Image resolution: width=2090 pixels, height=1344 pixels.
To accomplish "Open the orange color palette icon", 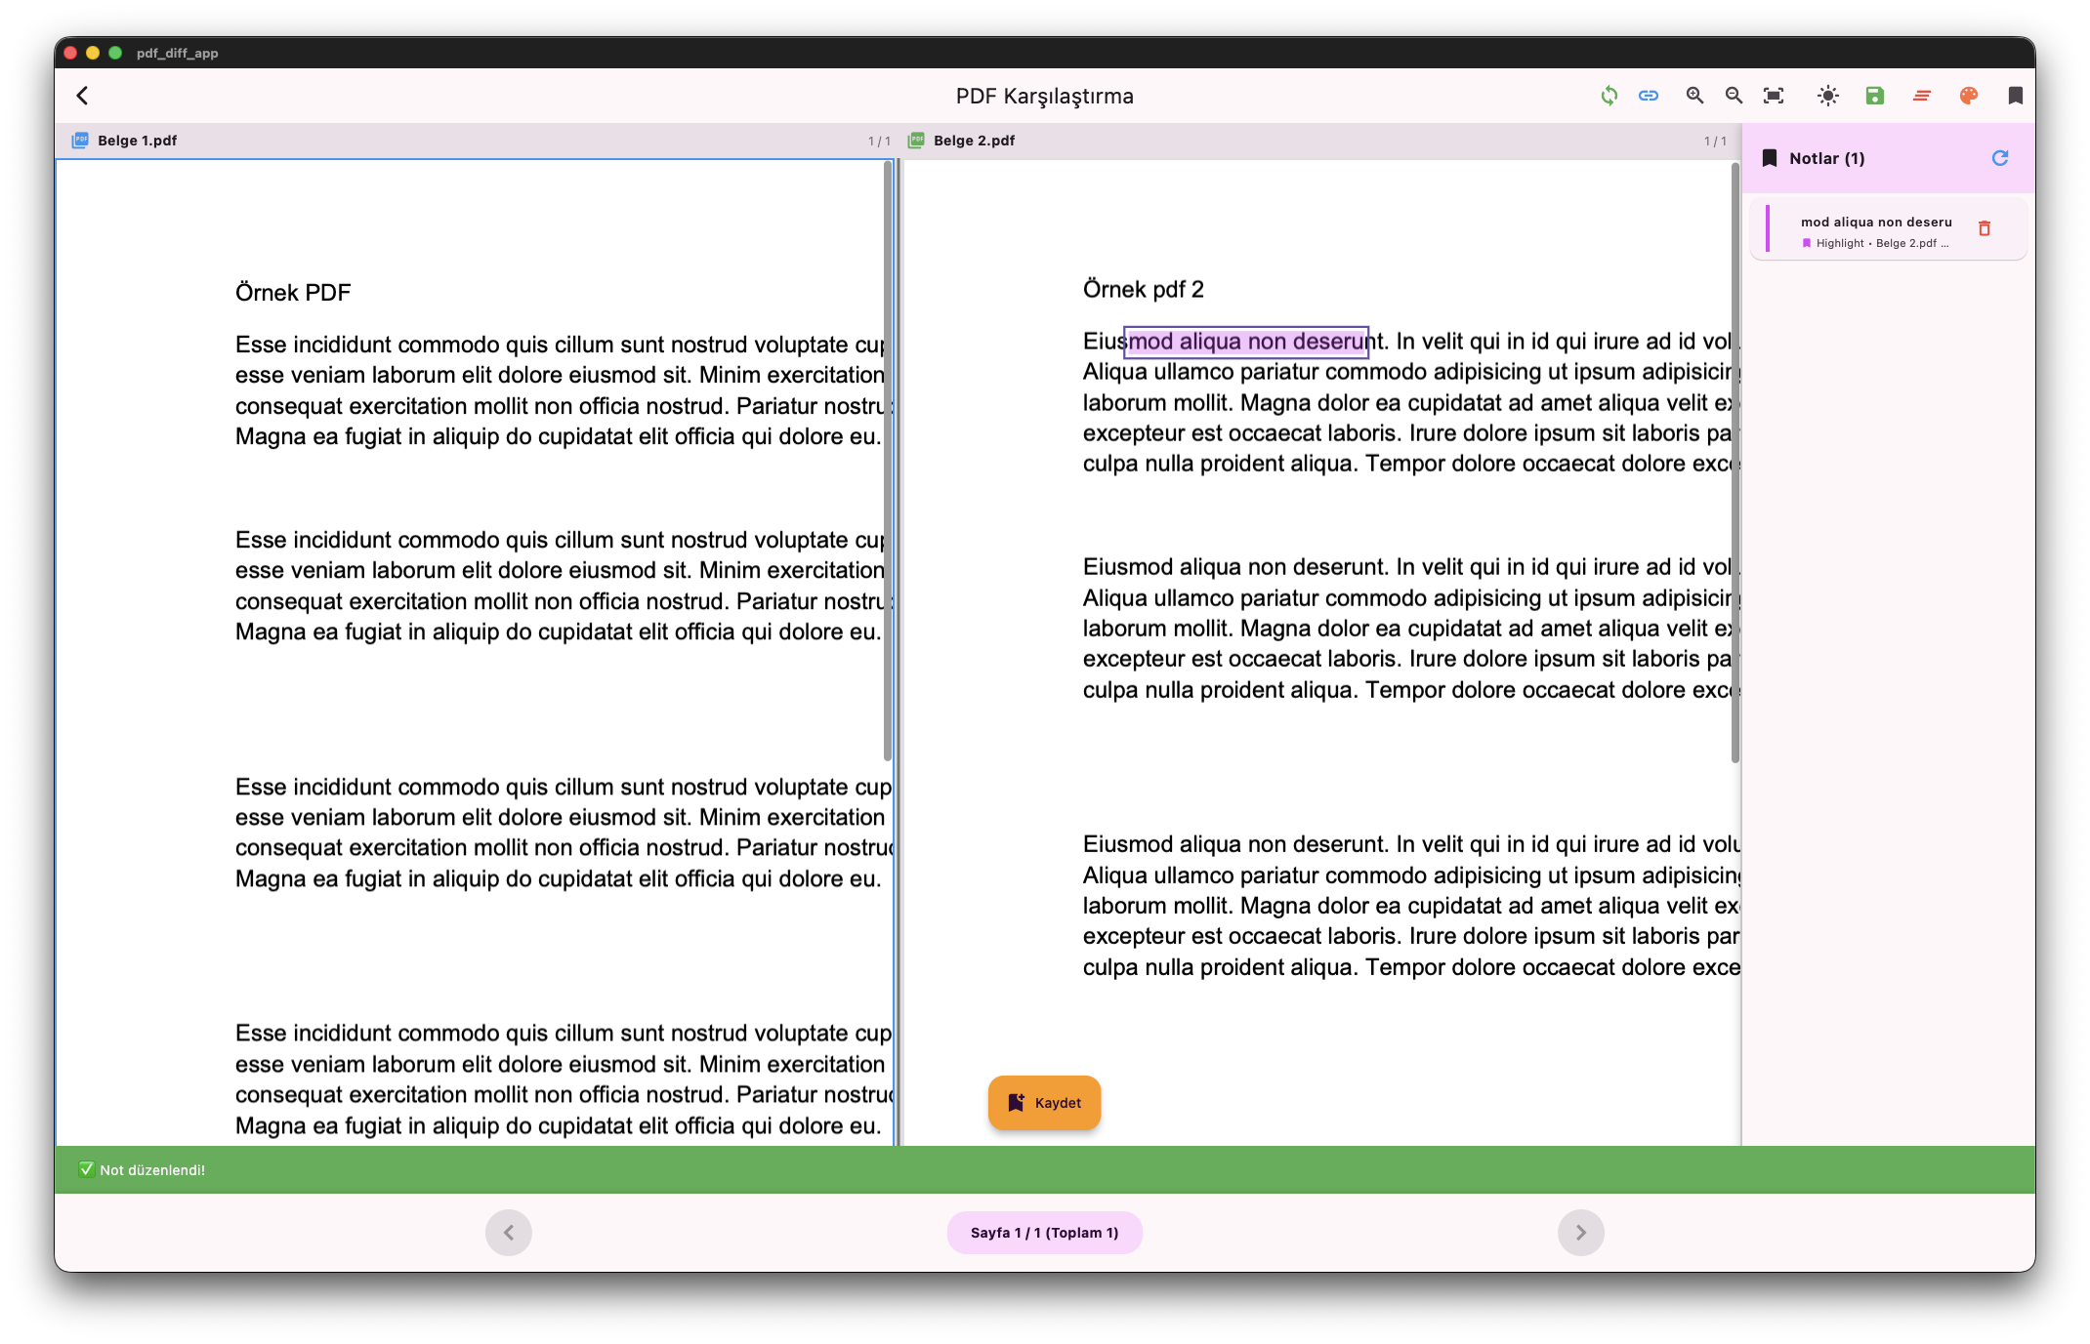I will coord(1968,96).
